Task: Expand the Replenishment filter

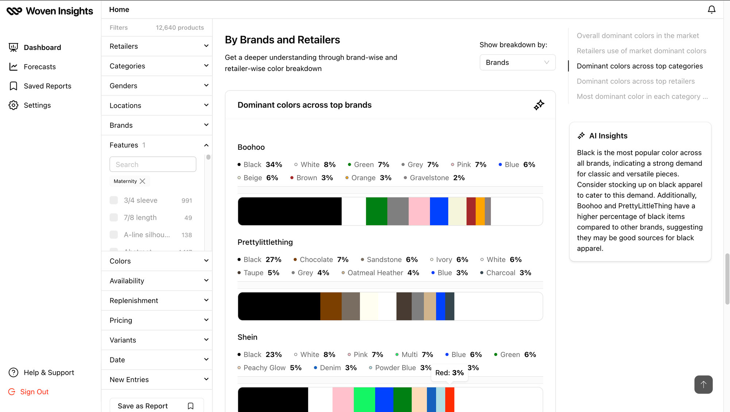Action: pos(157,301)
